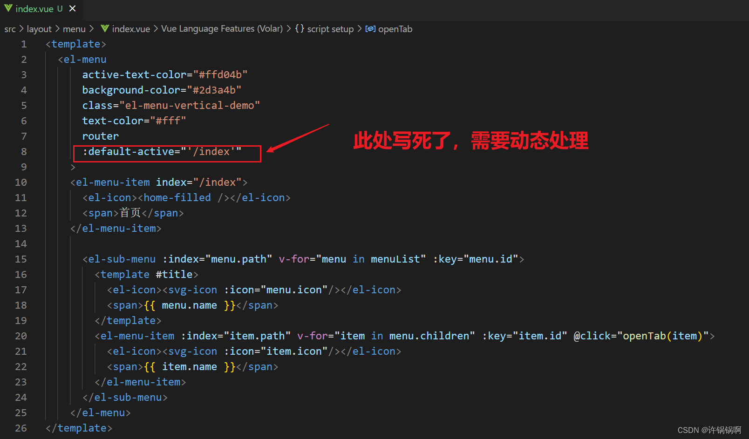The height and width of the screenshot is (439, 749).
Task: Click the item.name interpolation
Action: (x=190, y=367)
